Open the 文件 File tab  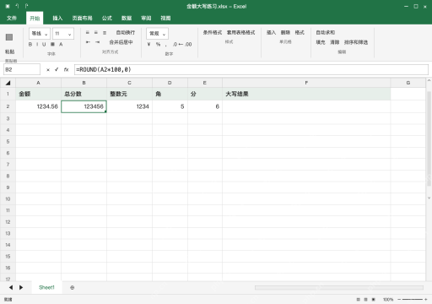click(12, 19)
